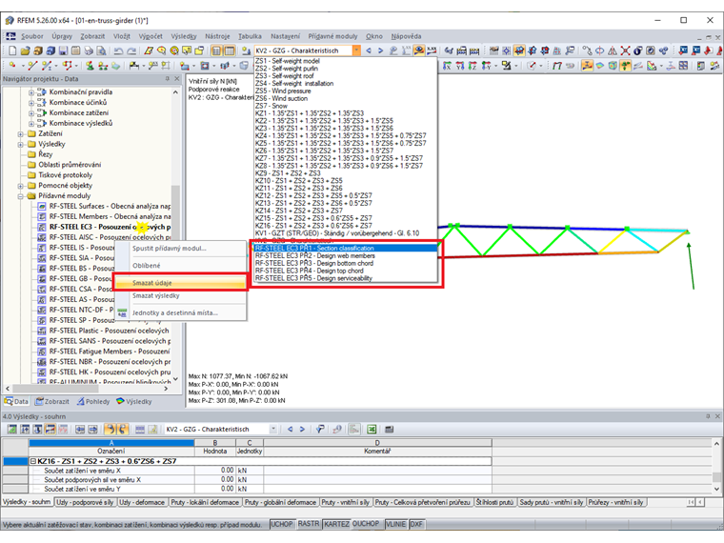The width and height of the screenshot is (724, 543).
Task: Toggle the show results eye icon
Action: pyautogui.click(x=419, y=50)
